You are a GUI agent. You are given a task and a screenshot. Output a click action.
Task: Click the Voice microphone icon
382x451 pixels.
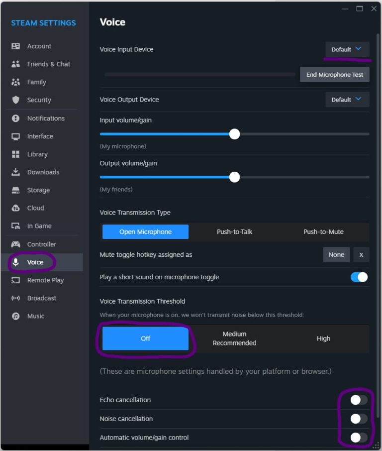click(15, 262)
